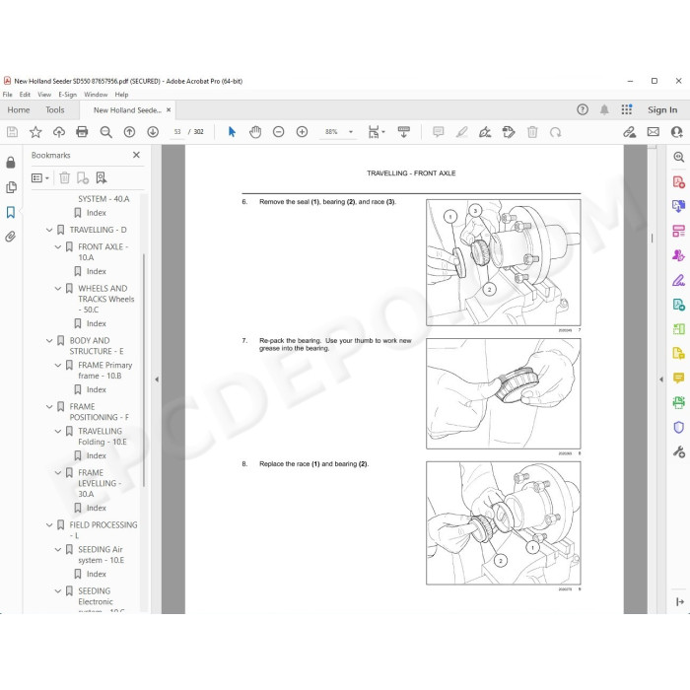This screenshot has height=690, width=690.
Task: Collapse FIELD PROCESSING - L bookmark
Action: (x=49, y=525)
